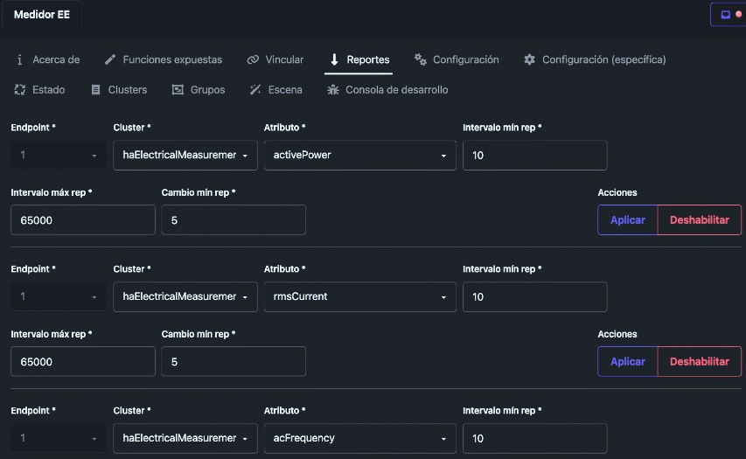This screenshot has width=746, height=459.
Task: Open the Acerca de tab
Action: pyautogui.click(x=48, y=59)
